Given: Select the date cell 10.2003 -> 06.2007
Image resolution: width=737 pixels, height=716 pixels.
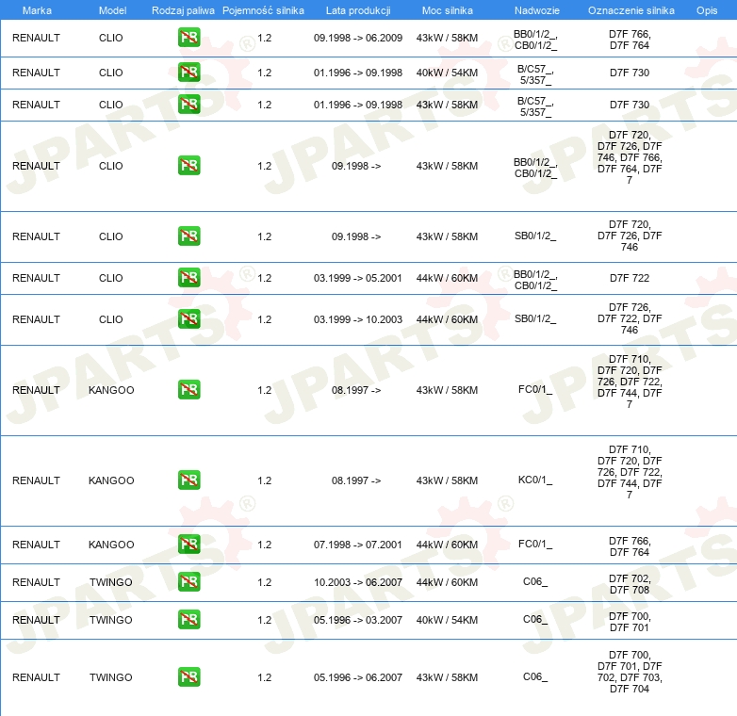Looking at the screenshot, I should [358, 582].
